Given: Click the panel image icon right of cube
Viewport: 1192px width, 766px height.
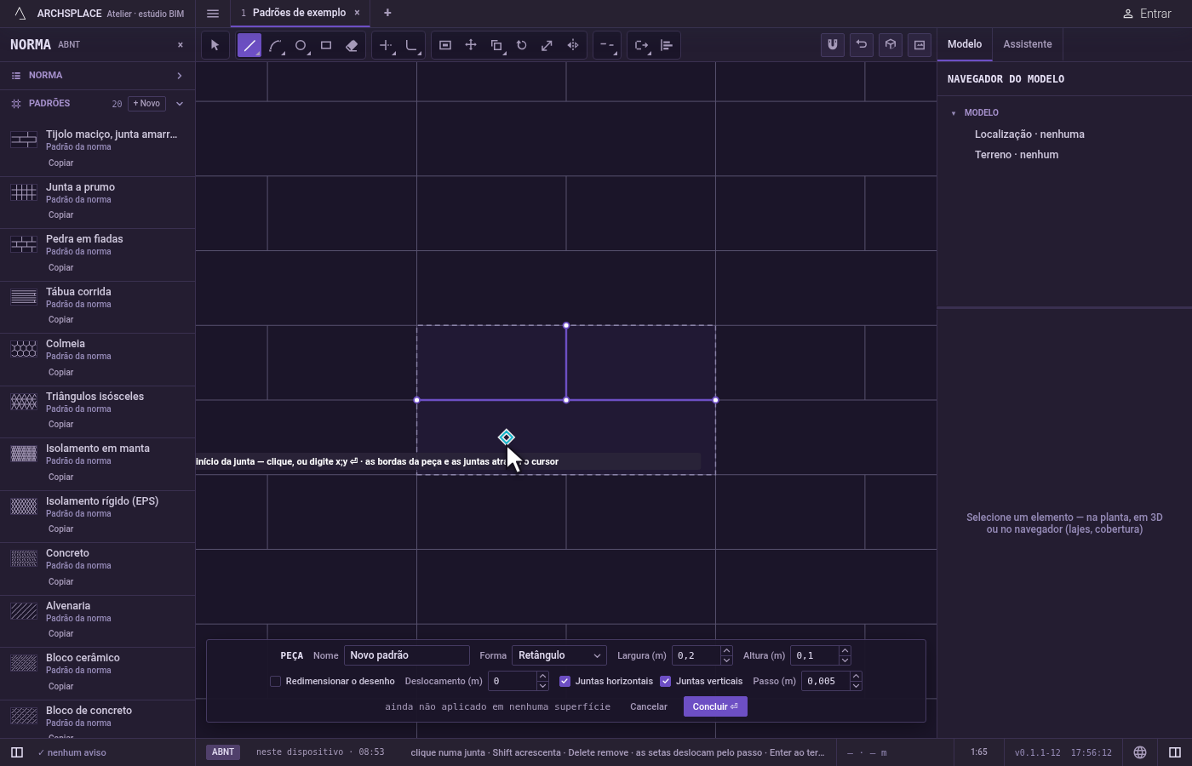Looking at the screenshot, I should 920,45.
